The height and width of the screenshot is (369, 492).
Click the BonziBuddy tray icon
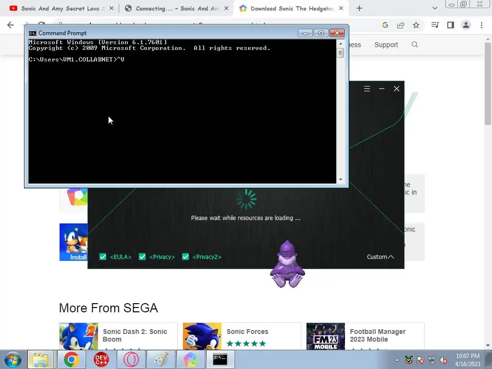[x=408, y=359]
